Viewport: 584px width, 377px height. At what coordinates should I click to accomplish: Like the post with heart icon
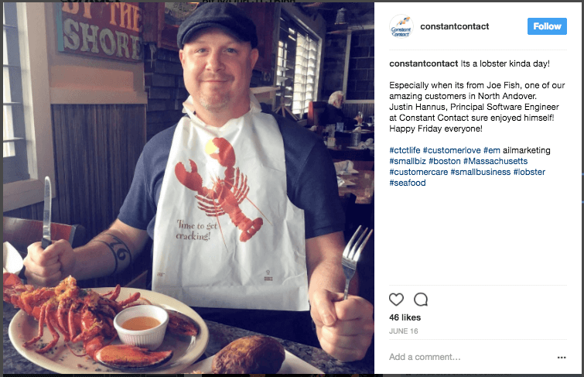point(396,299)
